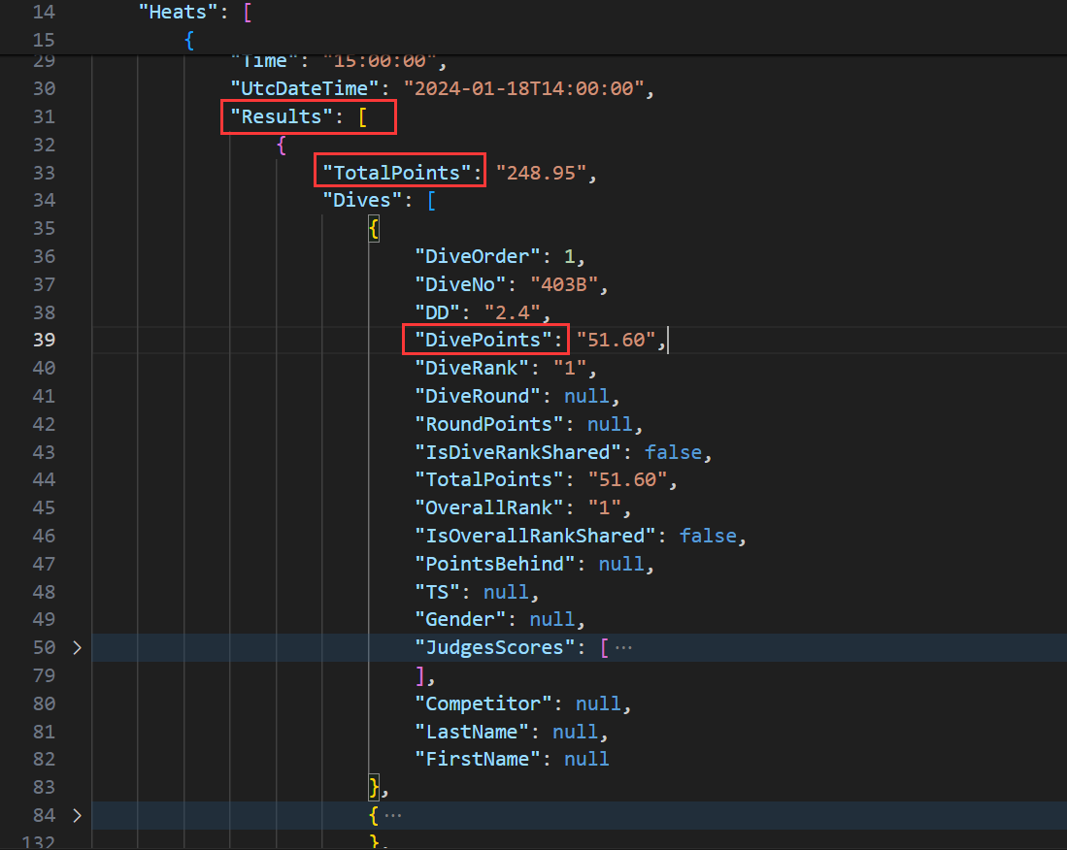Screen dimensions: 1067x850
Task: Click the "51.60" value on line 39
Action: point(617,340)
